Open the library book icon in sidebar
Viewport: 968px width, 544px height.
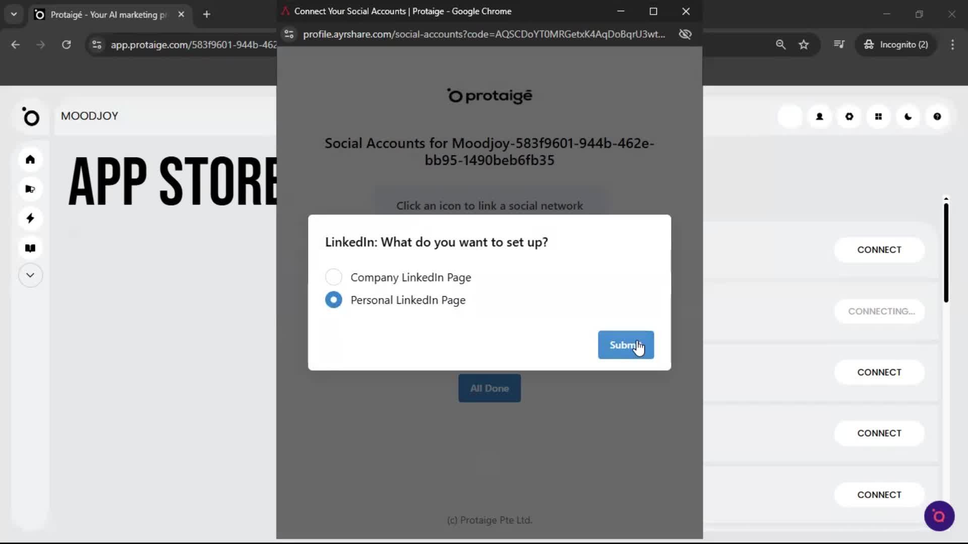(x=30, y=248)
